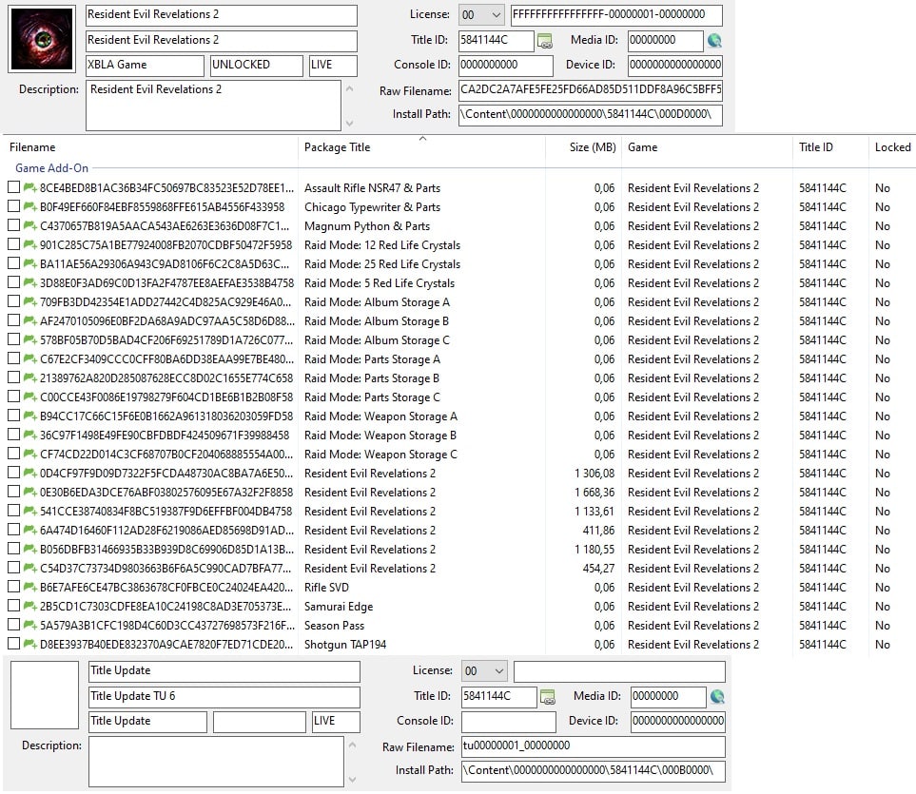Sort by the Title ID column header
The height and width of the screenshot is (794, 916).
(816, 147)
